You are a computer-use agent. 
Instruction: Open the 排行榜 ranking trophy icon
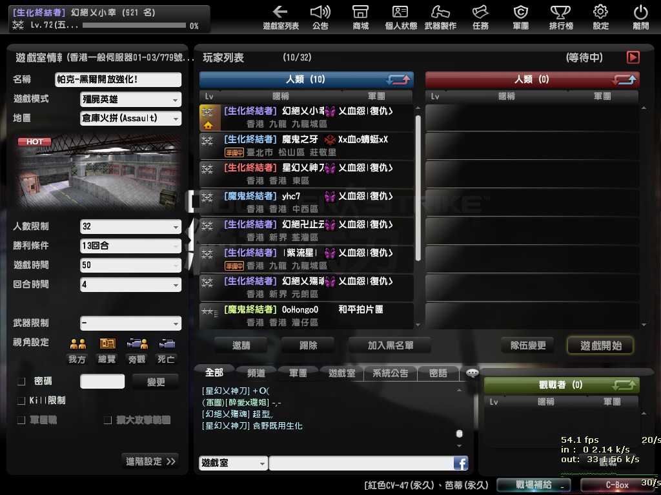[x=561, y=17]
